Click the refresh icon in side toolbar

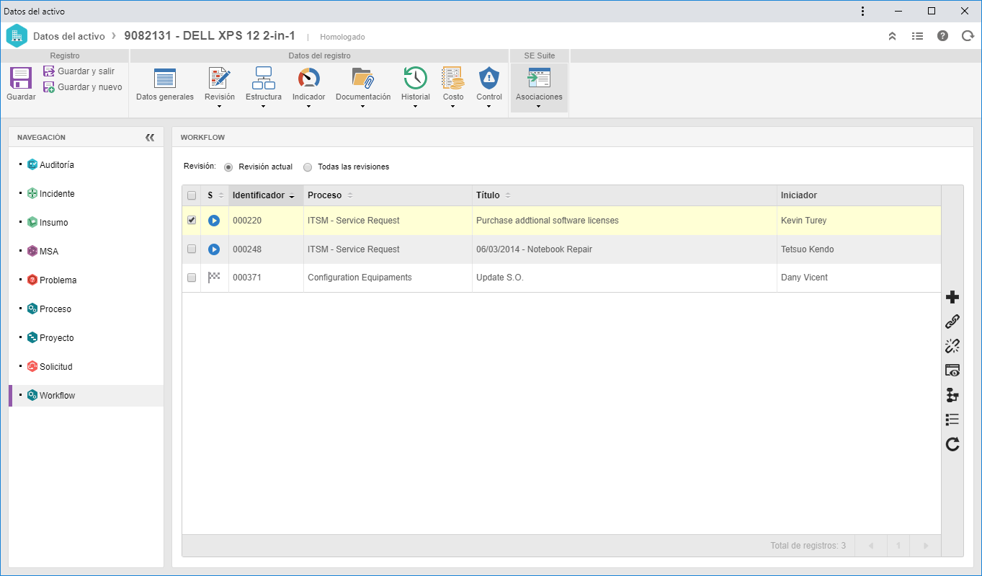952,444
